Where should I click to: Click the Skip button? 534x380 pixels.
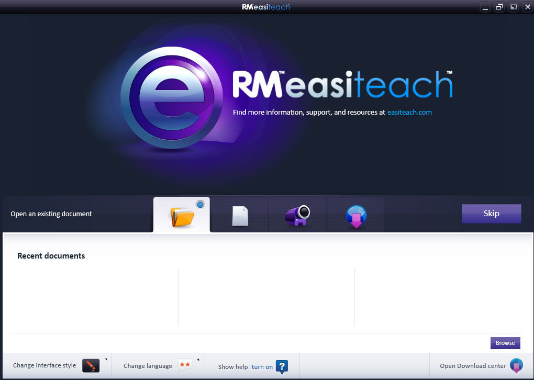coord(491,214)
